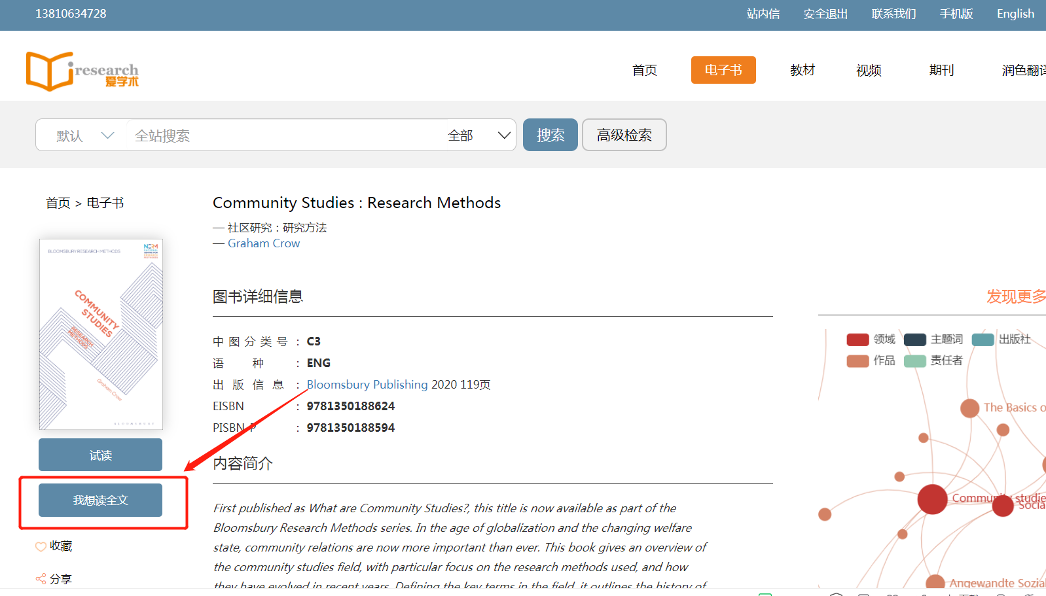
Task: Click The Basics node in the graph
Action: coord(969,408)
